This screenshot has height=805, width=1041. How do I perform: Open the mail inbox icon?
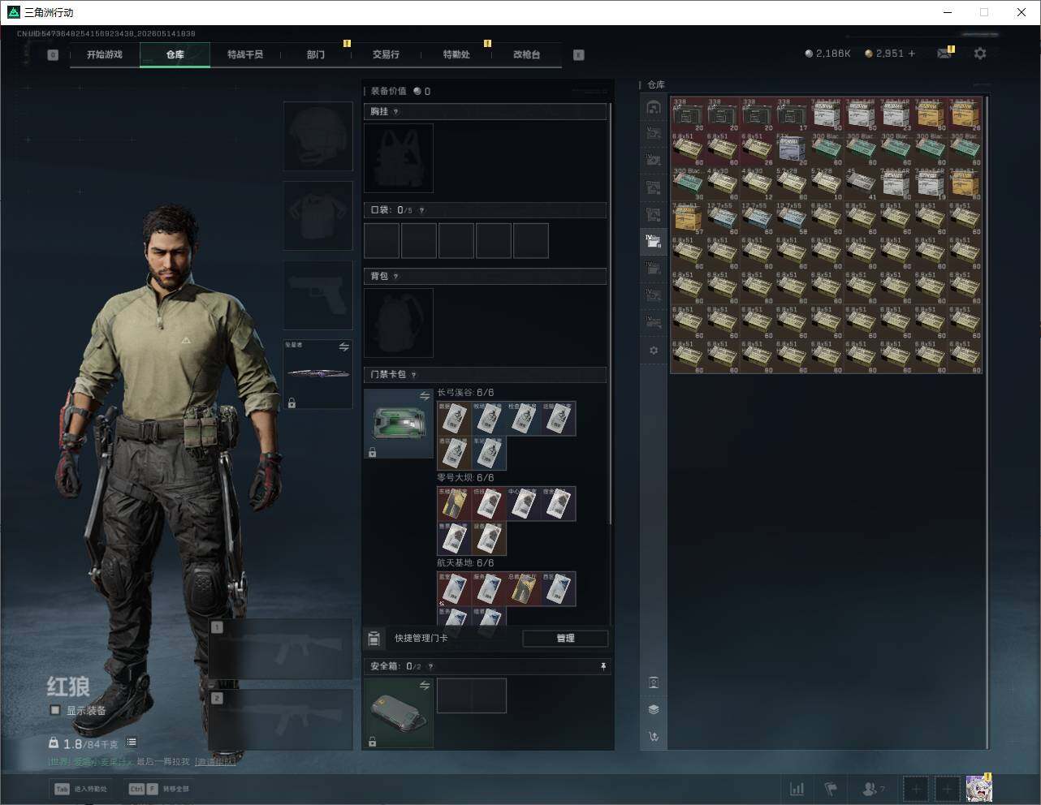click(x=944, y=54)
